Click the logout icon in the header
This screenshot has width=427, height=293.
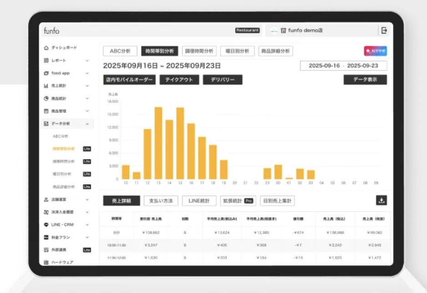pos(384,30)
